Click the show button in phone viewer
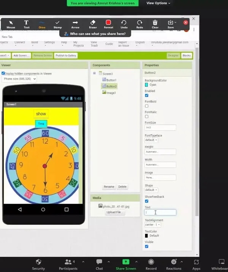The height and width of the screenshot is (272, 228). [41, 114]
